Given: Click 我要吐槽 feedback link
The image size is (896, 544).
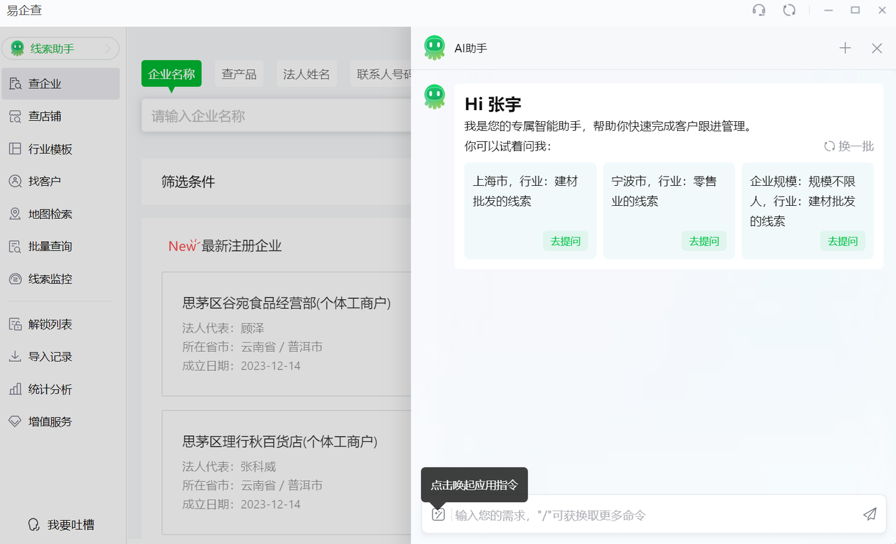Looking at the screenshot, I should click(70, 525).
